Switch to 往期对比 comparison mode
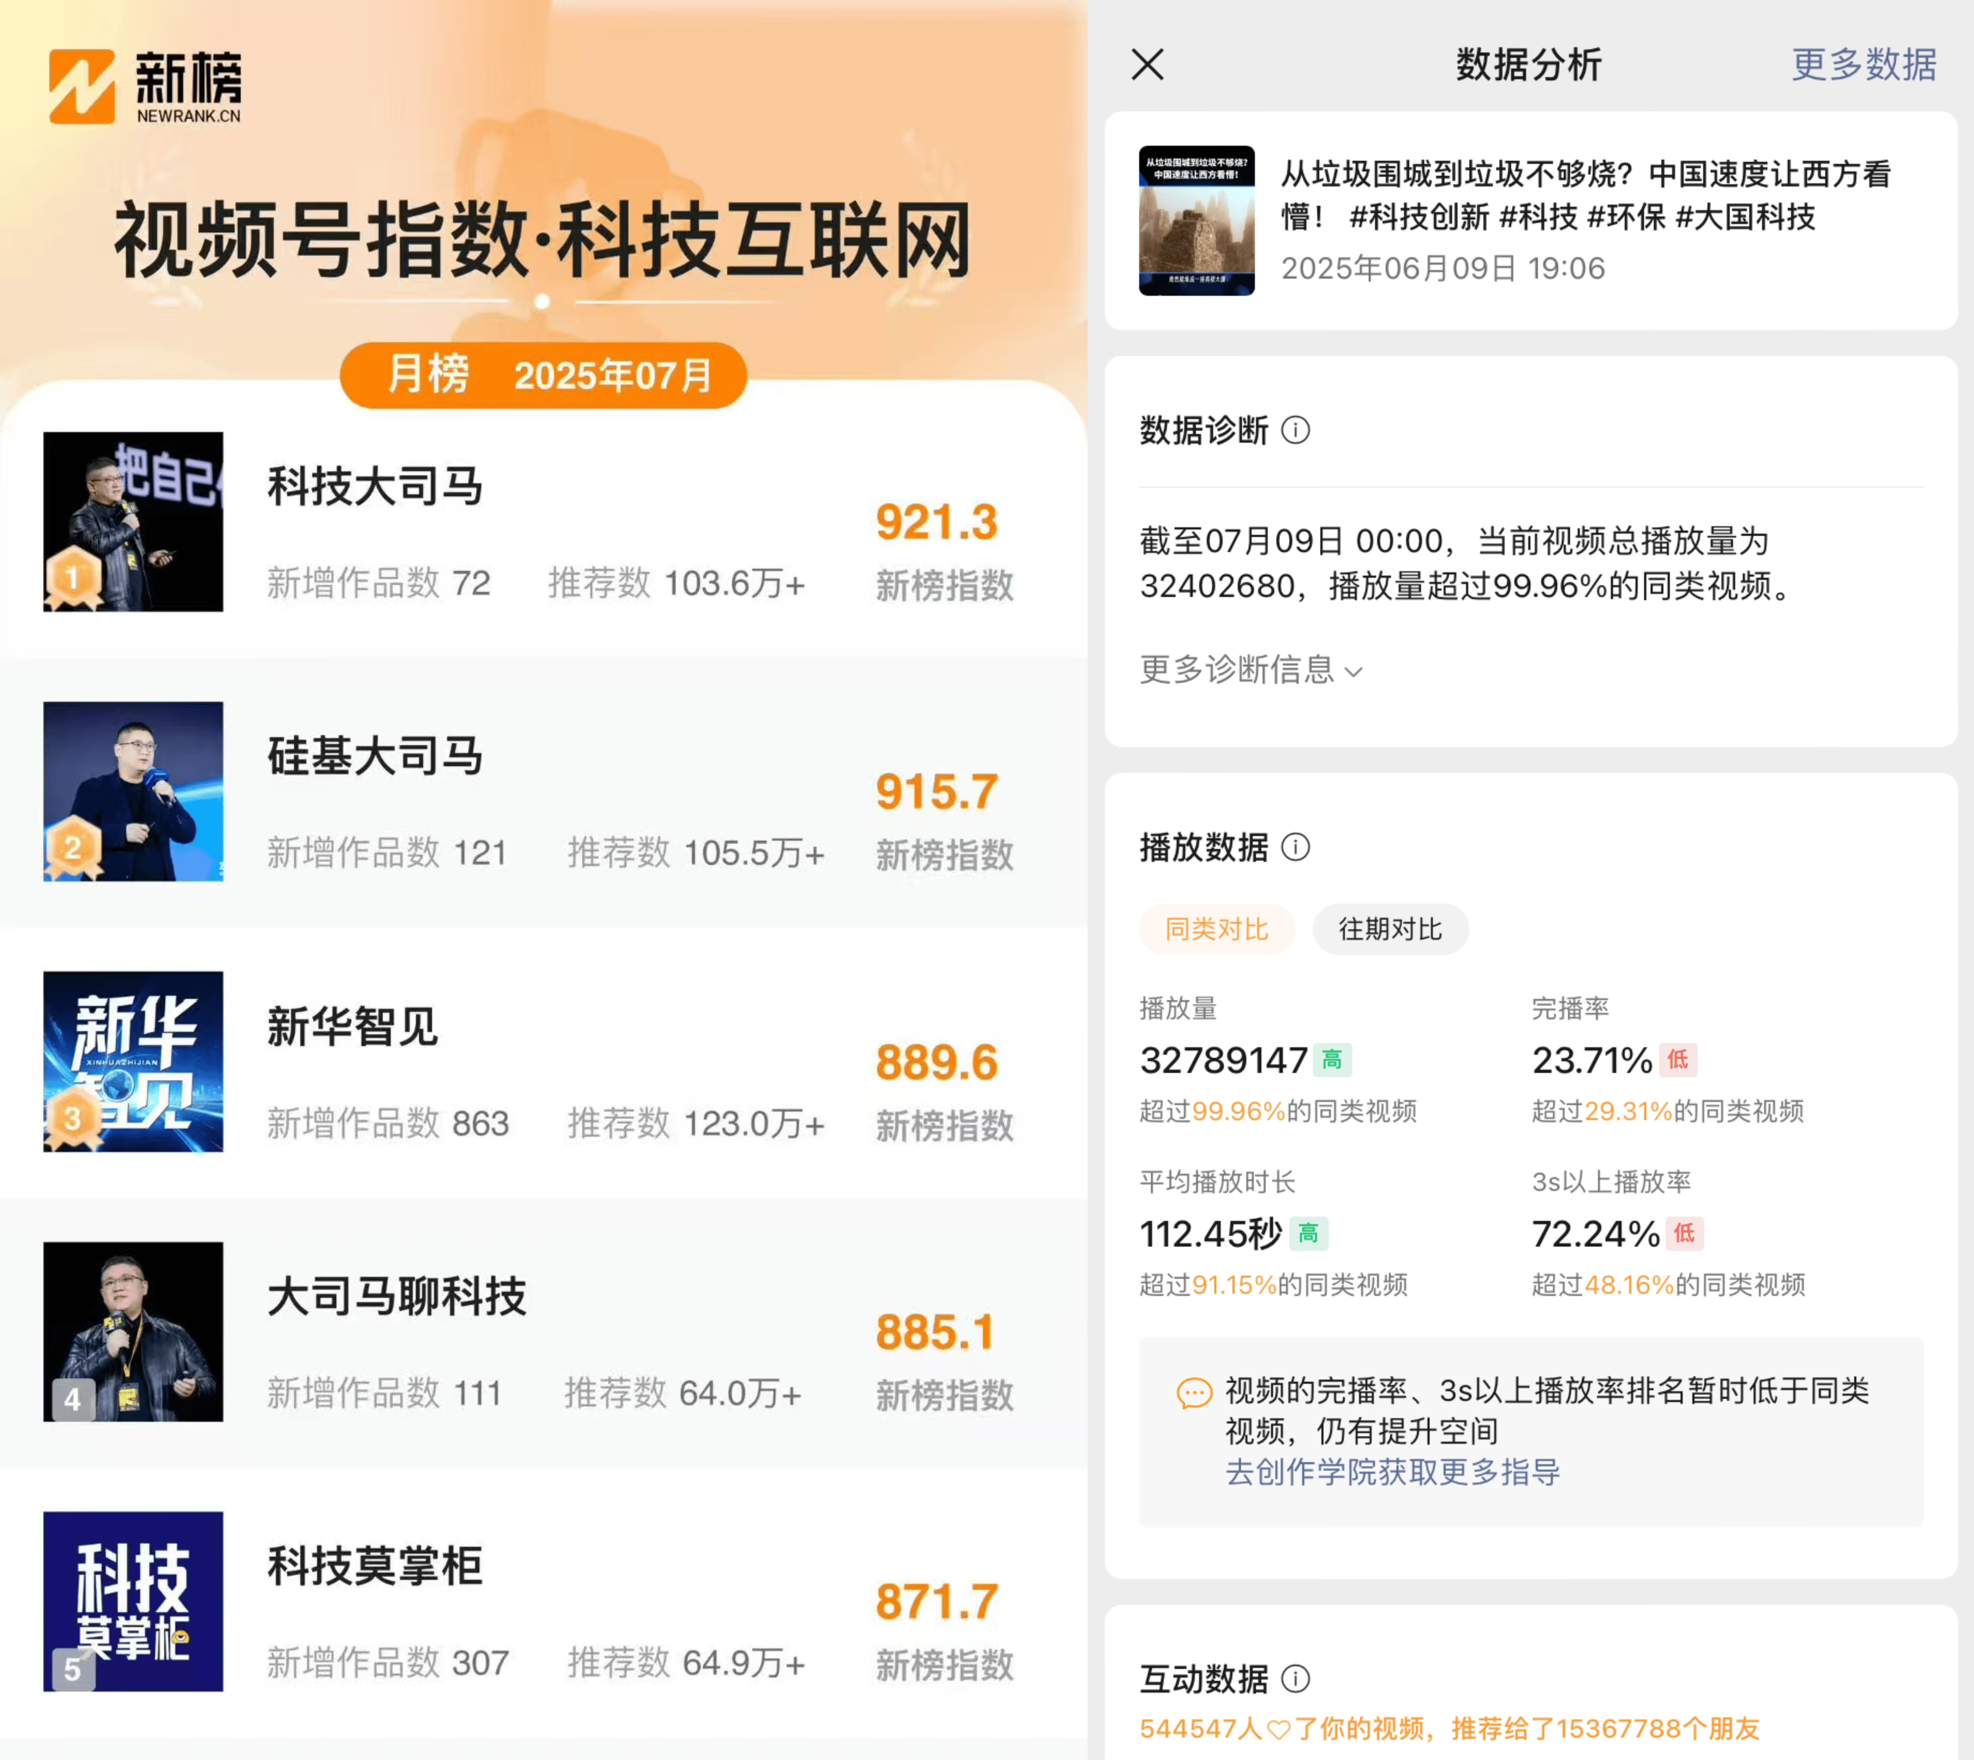1974x1760 pixels. pos(1390,929)
